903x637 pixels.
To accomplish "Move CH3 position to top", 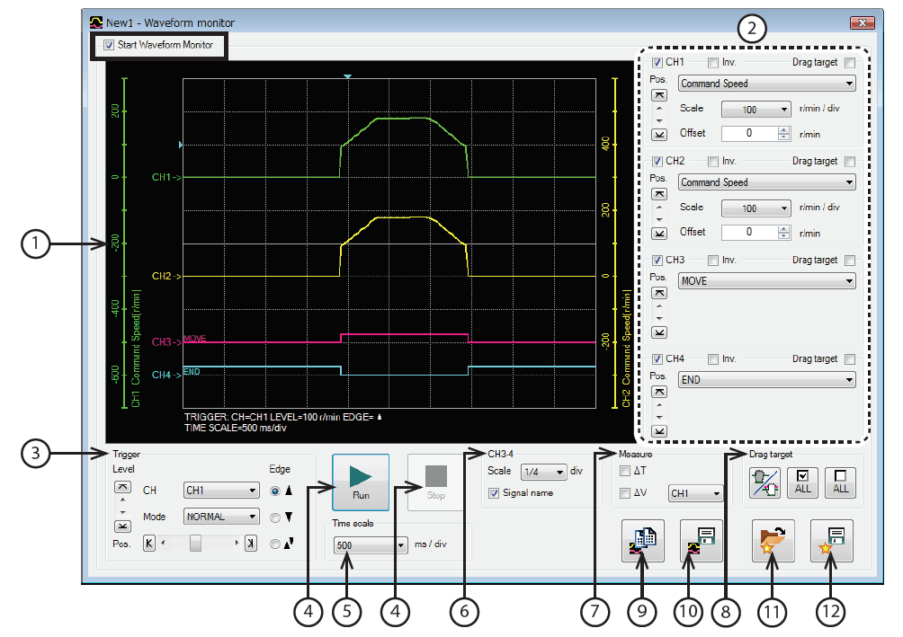I will tap(659, 293).
